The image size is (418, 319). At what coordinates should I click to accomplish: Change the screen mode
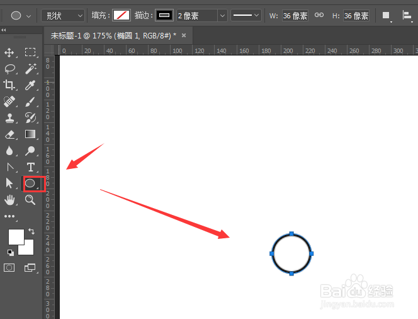[30, 267]
